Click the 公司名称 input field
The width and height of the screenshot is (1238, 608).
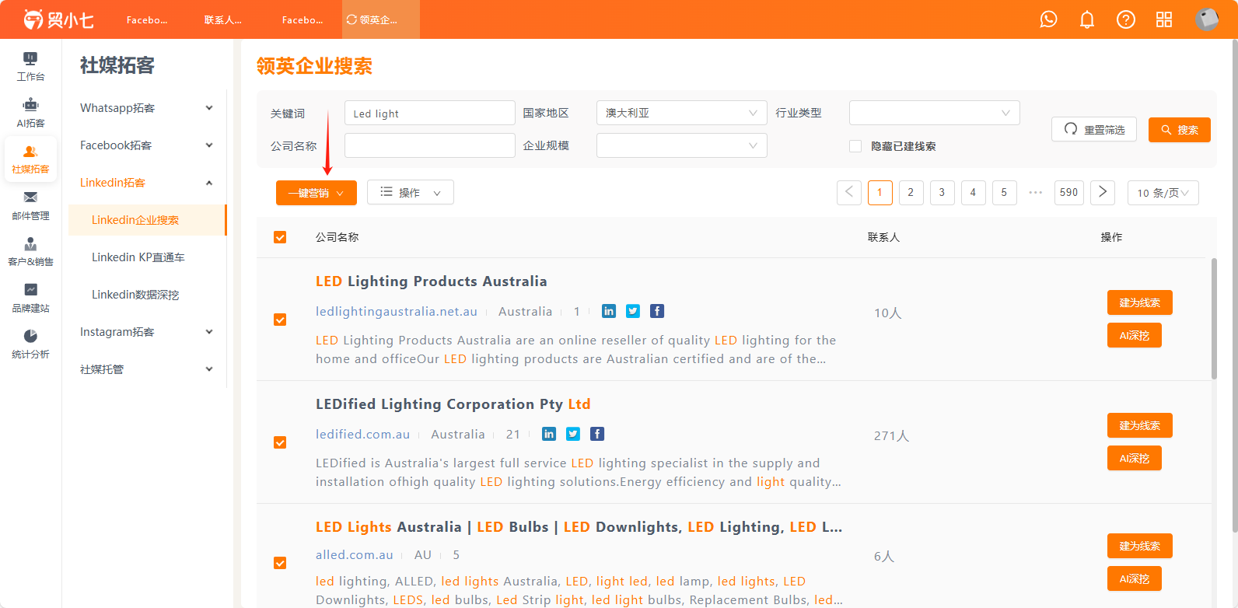click(430, 145)
